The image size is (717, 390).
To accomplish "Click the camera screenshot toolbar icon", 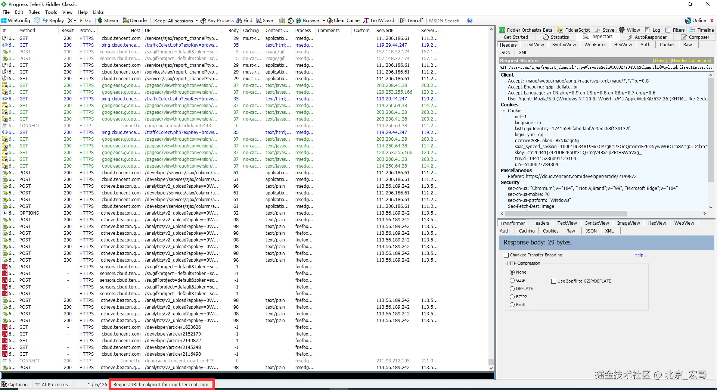I will click(x=282, y=21).
